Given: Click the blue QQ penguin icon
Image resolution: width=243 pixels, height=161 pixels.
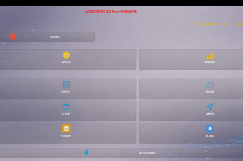Looking at the screenshot, I should tap(210, 128).
